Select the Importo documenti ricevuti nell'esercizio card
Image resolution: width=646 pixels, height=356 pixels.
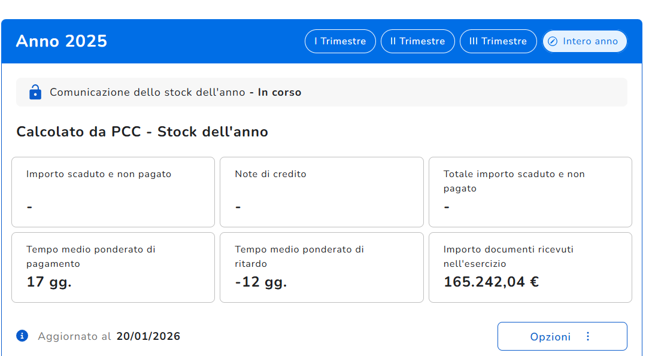point(530,267)
